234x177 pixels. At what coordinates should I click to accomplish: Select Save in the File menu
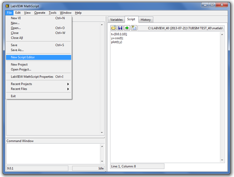pos(38,45)
